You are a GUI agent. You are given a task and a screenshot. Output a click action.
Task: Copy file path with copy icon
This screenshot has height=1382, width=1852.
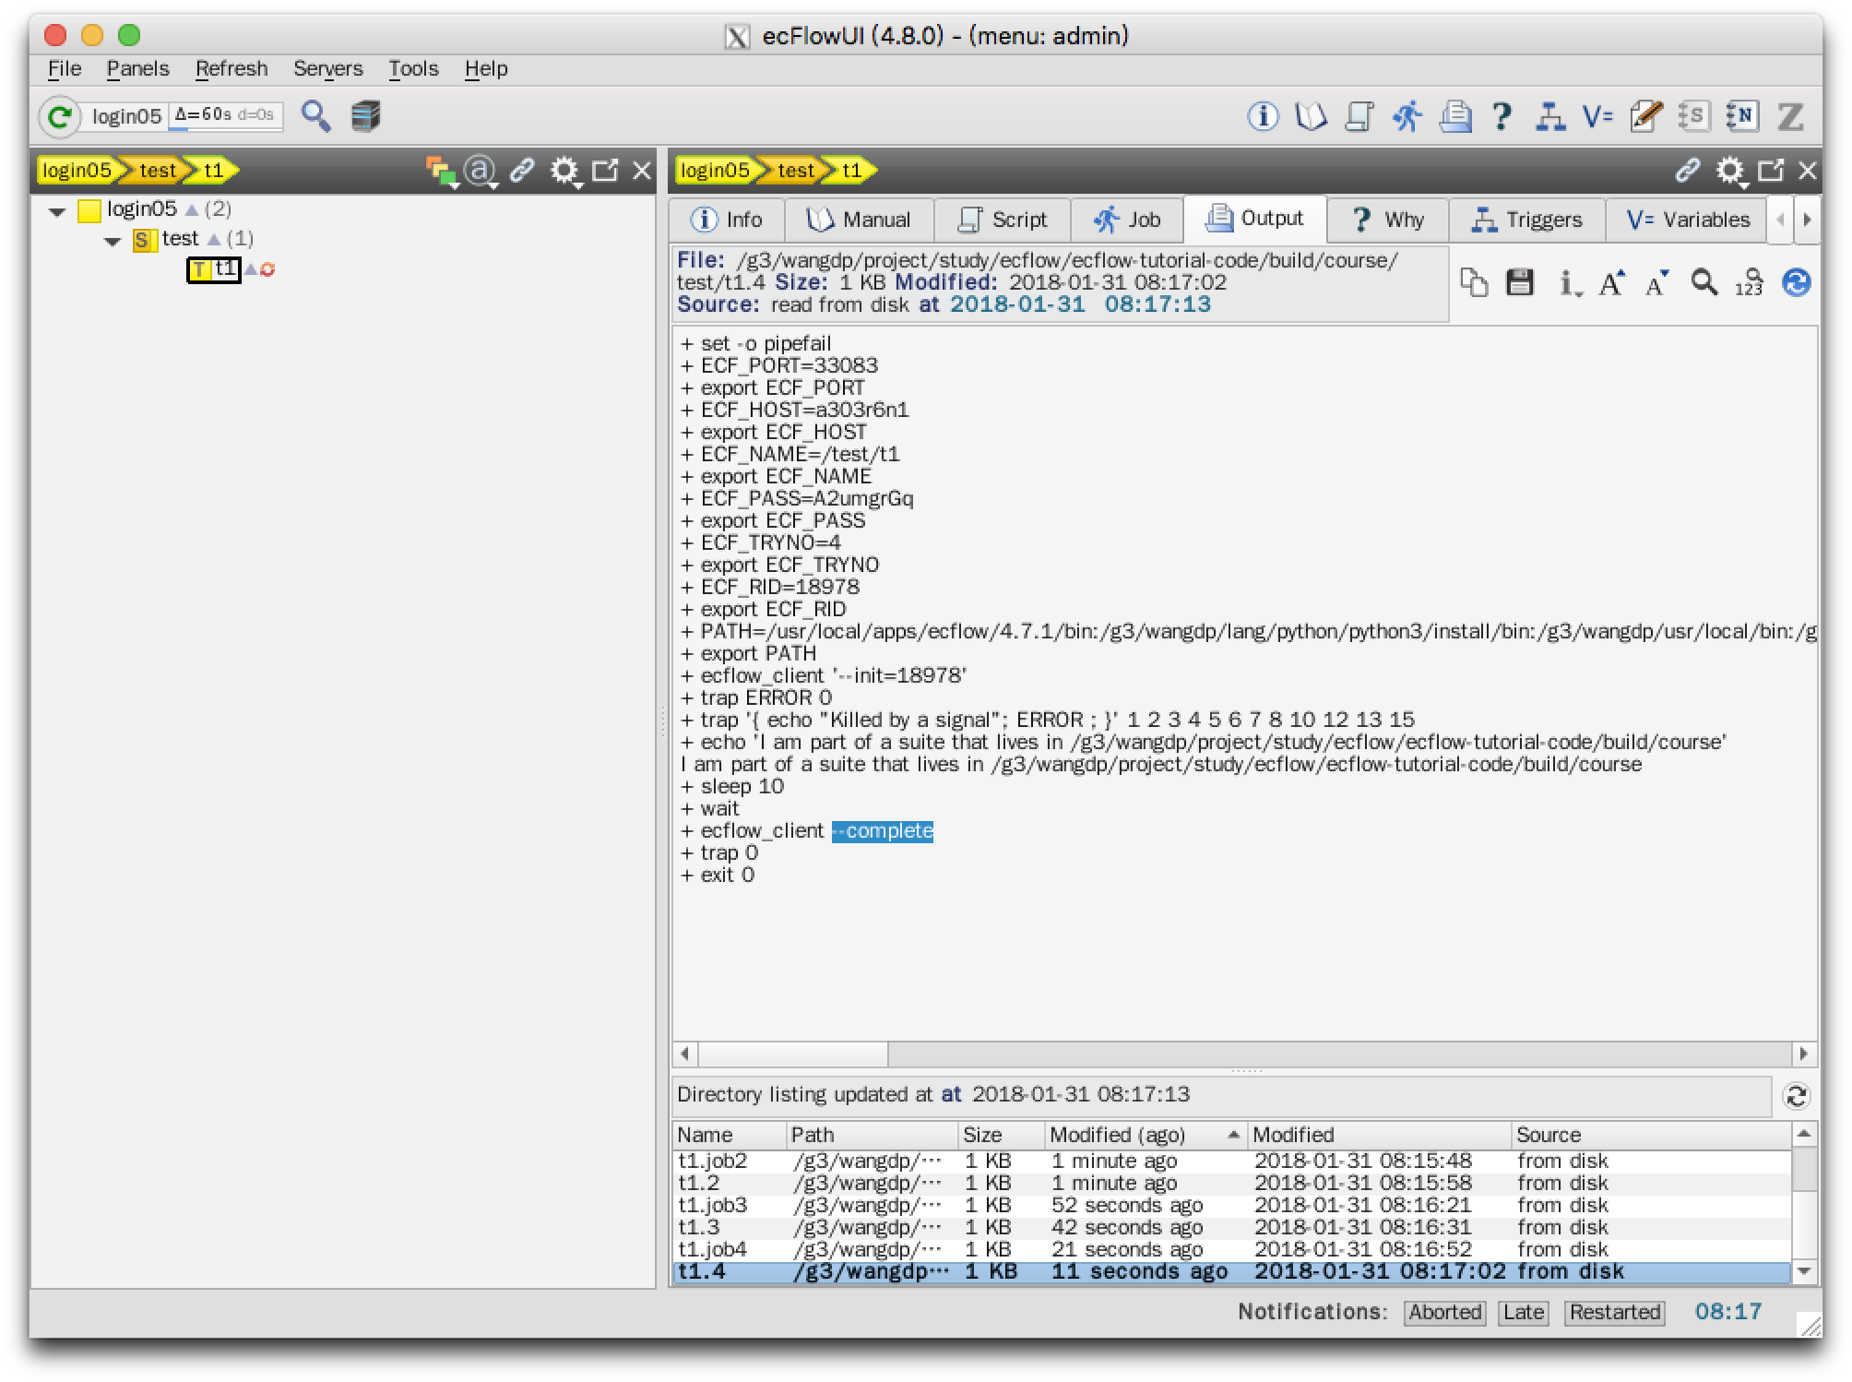(x=1475, y=282)
